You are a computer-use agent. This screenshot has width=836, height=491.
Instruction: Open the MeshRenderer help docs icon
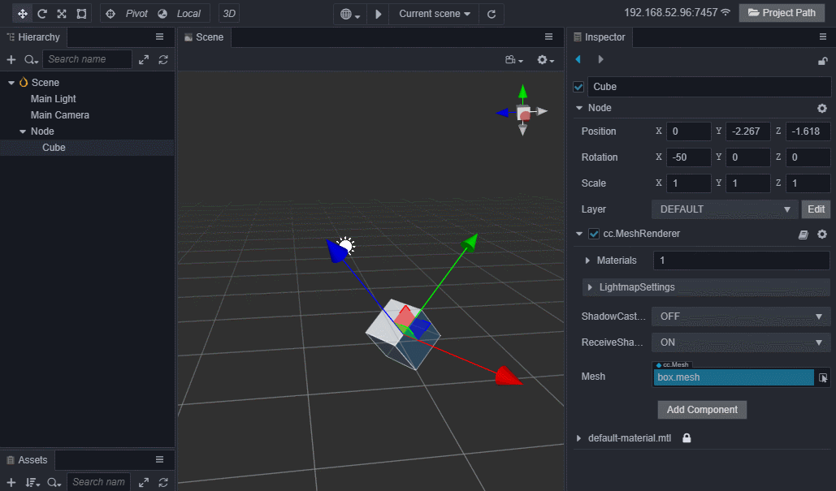803,235
